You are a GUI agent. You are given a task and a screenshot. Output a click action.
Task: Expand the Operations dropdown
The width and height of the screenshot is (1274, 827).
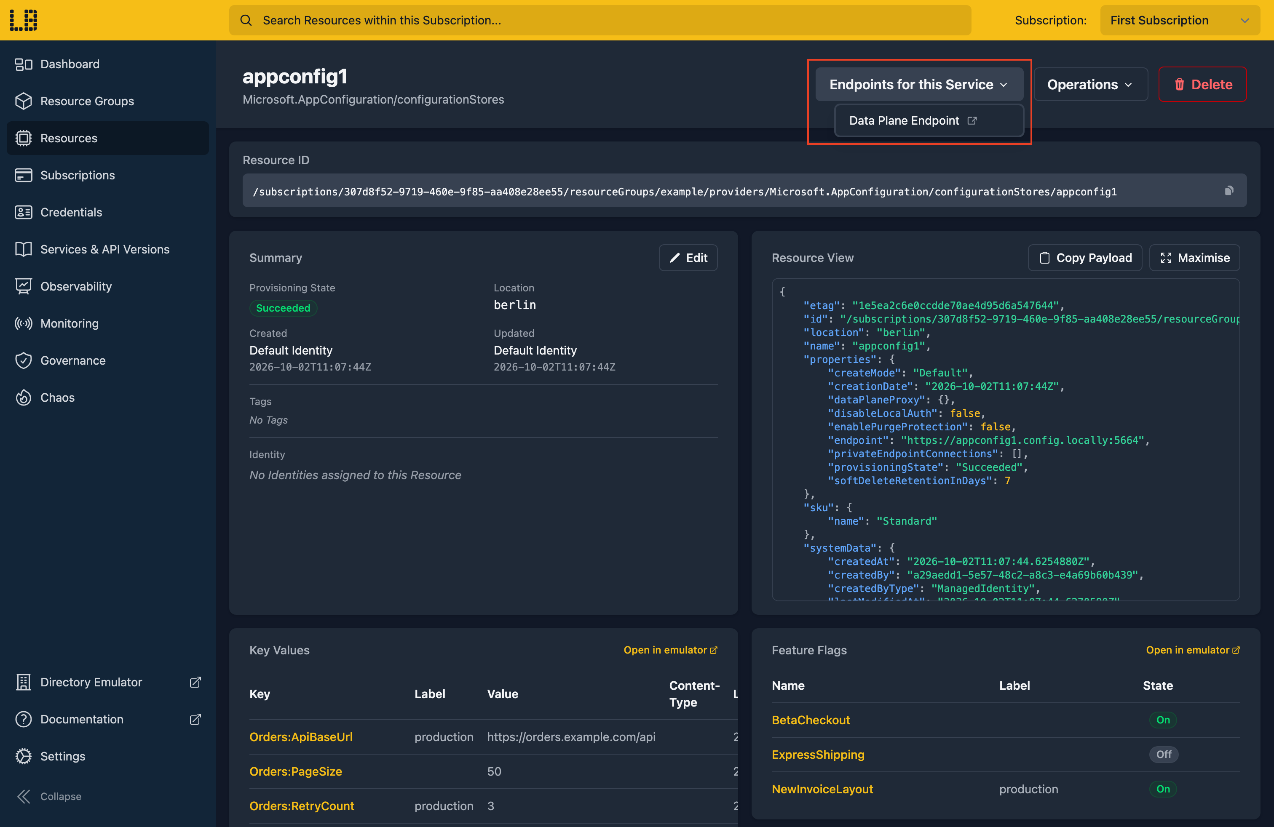coord(1090,85)
